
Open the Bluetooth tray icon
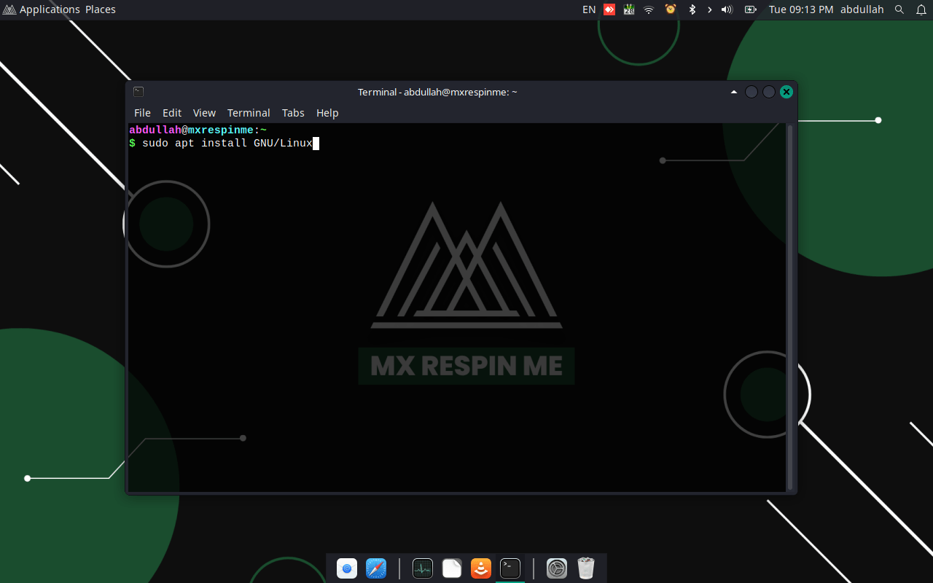pos(692,9)
